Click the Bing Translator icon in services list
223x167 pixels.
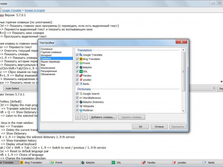(x=81, y=59)
